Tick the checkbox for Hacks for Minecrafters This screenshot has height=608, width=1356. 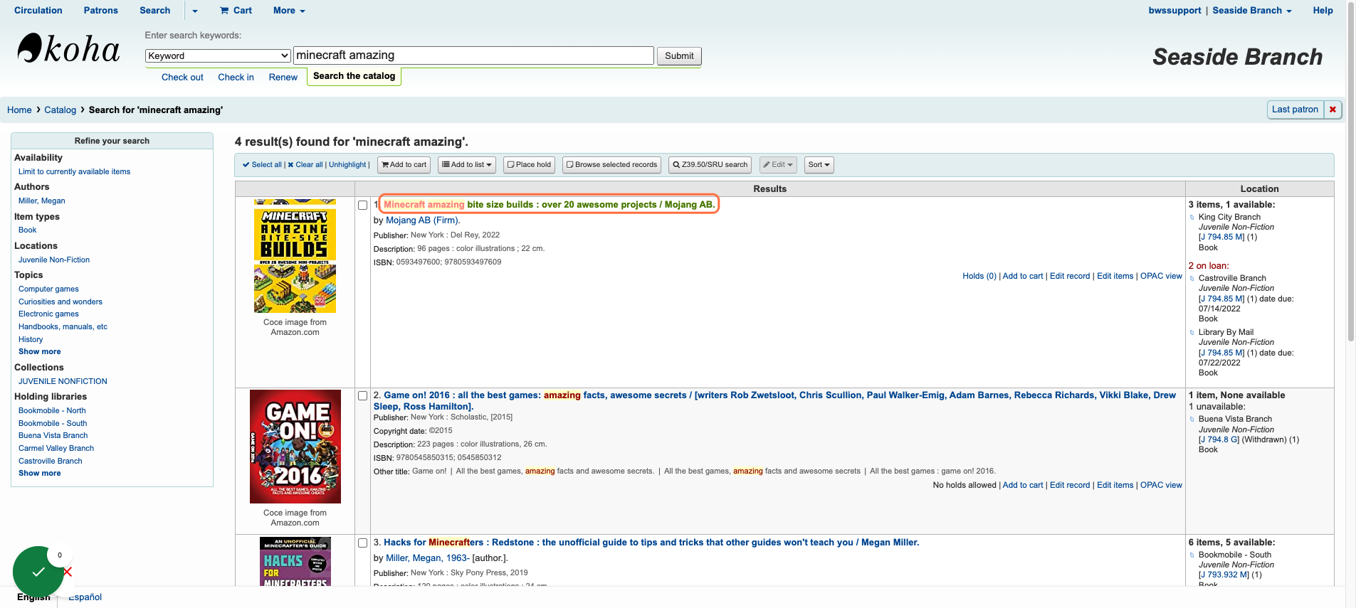point(363,543)
